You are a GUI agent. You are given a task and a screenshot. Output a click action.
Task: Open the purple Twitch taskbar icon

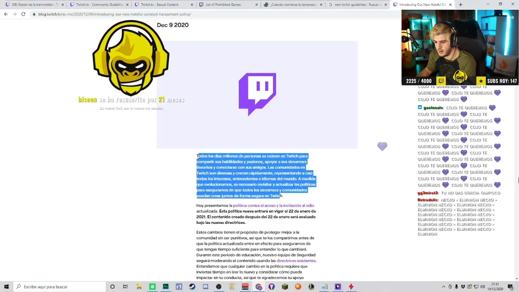coord(338,287)
